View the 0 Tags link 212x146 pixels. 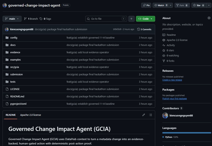(x=45, y=19)
